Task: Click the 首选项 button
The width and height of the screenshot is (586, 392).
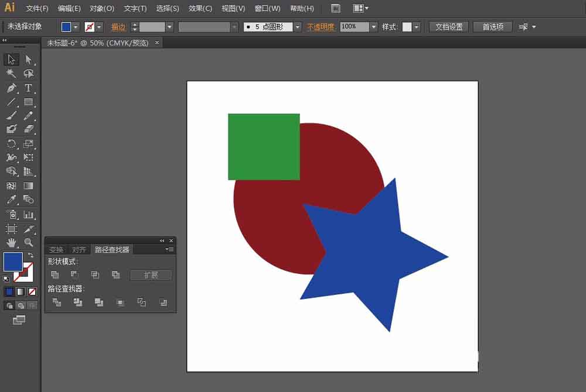Action: point(493,27)
